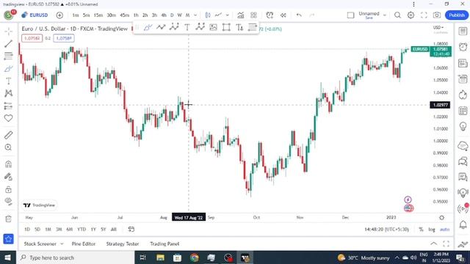Toggle log scale

click(432, 230)
